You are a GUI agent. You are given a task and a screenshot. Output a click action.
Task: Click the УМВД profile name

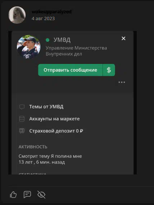click(62, 40)
